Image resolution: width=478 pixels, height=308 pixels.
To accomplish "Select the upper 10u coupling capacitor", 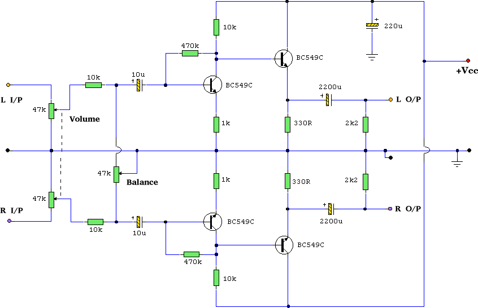I will tap(139, 85).
